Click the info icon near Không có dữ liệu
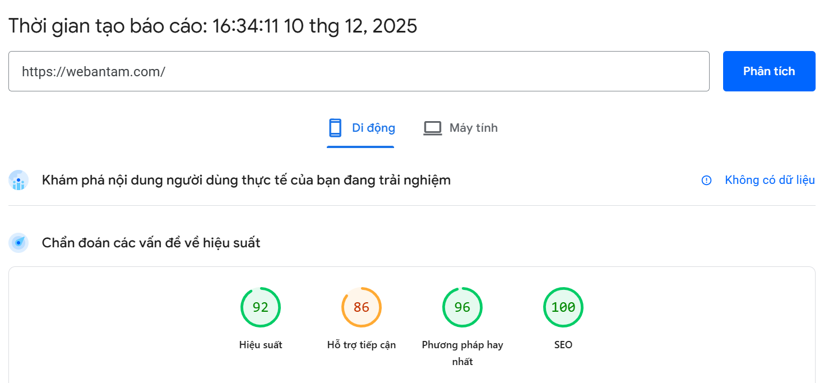This screenshot has height=383, width=824. point(706,180)
